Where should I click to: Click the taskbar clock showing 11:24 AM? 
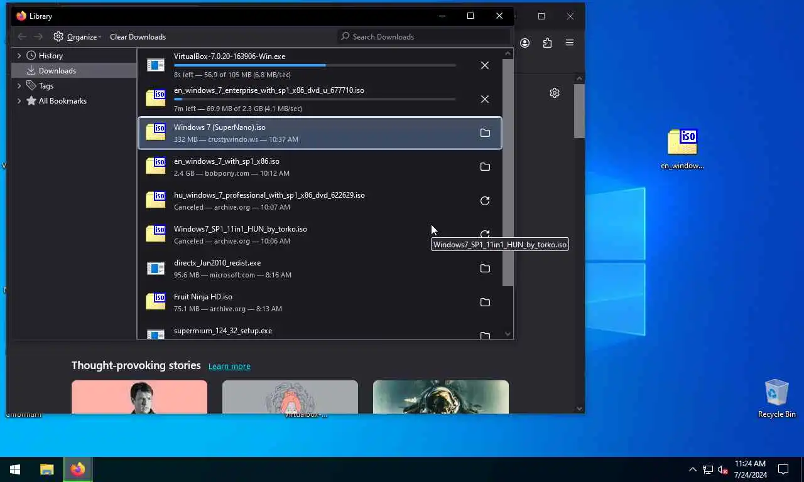tap(750, 469)
